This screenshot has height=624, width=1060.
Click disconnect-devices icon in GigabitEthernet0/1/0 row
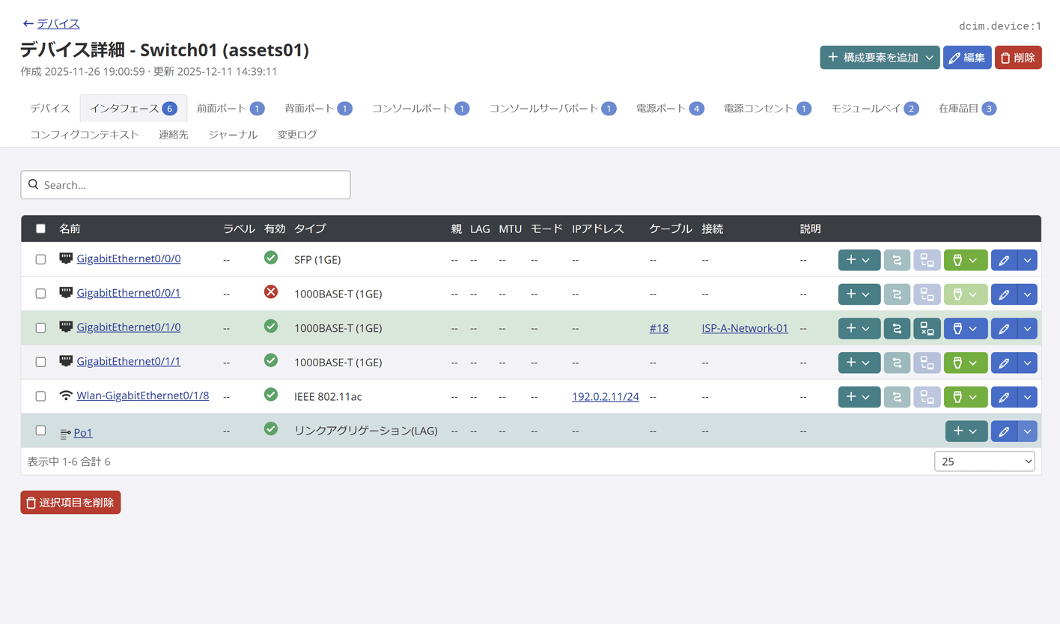pos(927,328)
